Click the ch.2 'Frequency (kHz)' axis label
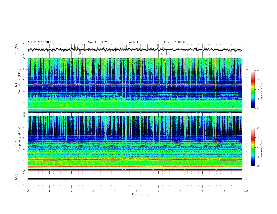This screenshot has width=277, height=214. (x=20, y=139)
